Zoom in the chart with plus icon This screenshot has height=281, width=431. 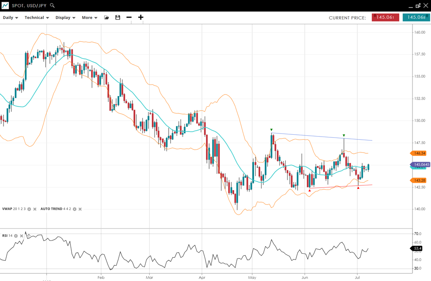(x=141, y=18)
